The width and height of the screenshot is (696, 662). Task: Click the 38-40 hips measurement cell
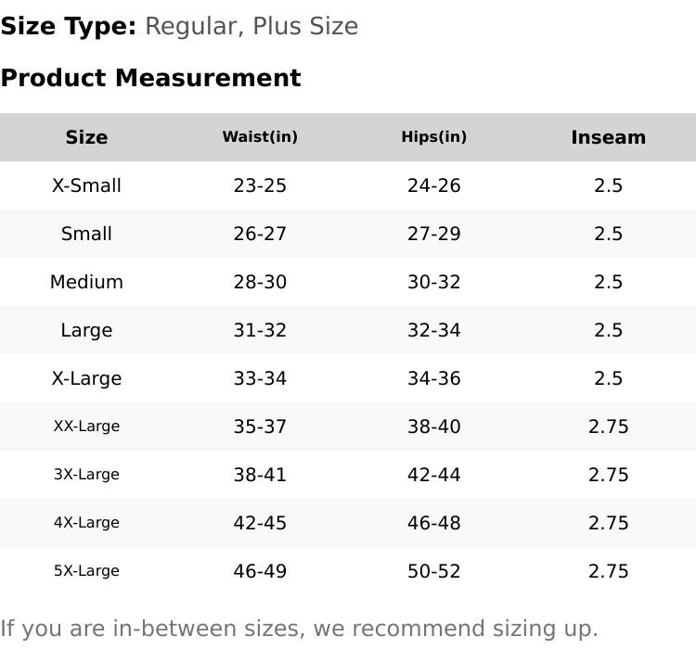(433, 426)
